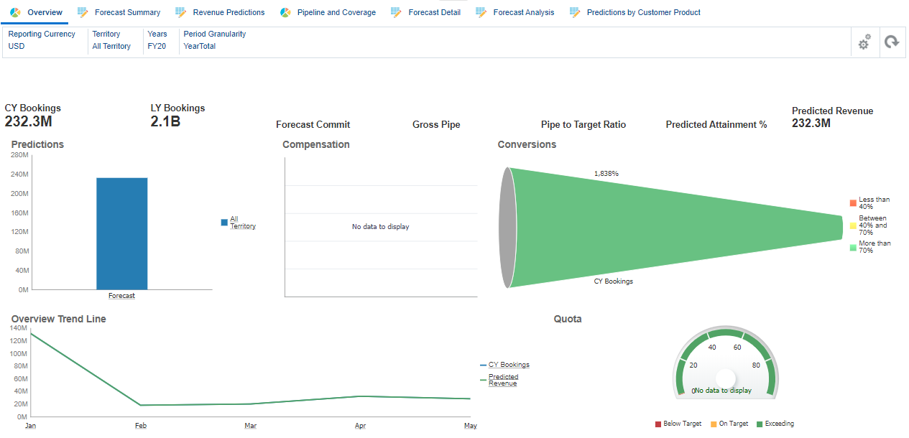This screenshot has height=438, width=909.
Task: Open the Years filter showing FY20
Action: pos(157,46)
